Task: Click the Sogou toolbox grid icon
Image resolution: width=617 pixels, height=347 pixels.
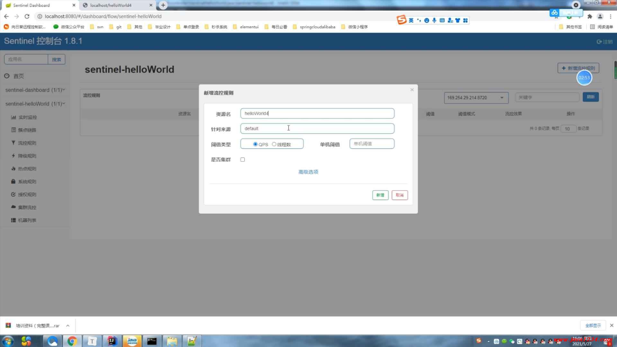Action: (x=465, y=20)
